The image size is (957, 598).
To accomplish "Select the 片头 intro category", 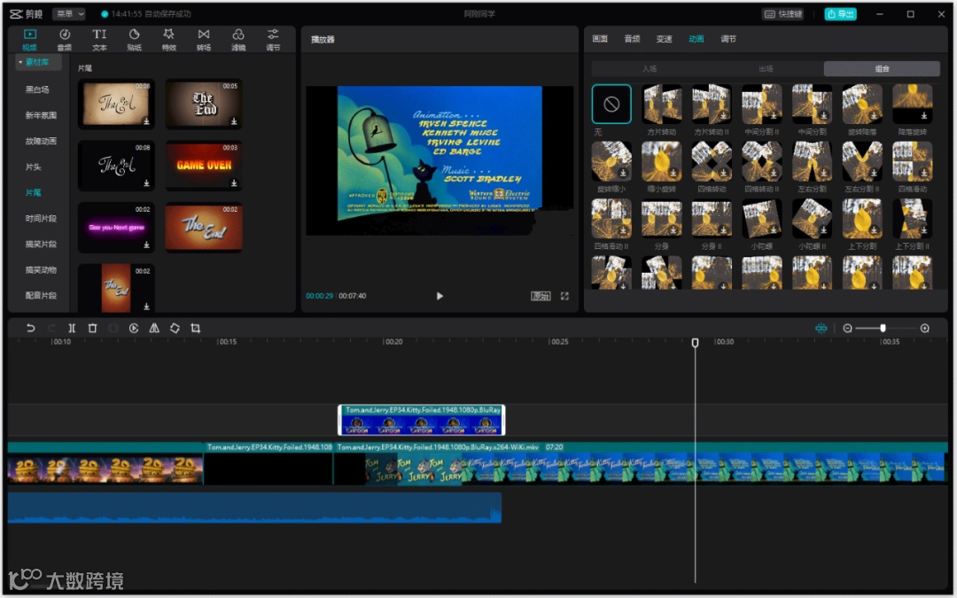I will pyautogui.click(x=34, y=167).
